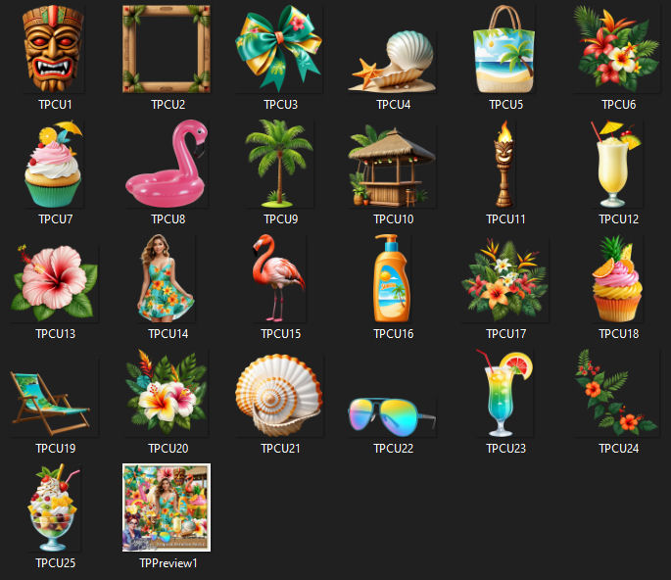671x580 pixels.
Task: Select the blue tropical cocktail TPCU23
Action: 504,393
